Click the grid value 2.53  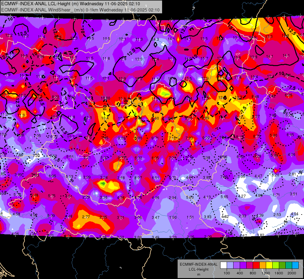coord(277,215)
